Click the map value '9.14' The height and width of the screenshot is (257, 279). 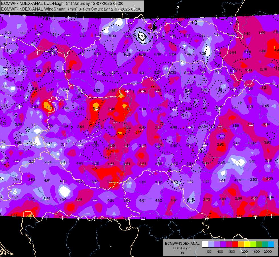pyautogui.click(x=217, y=35)
